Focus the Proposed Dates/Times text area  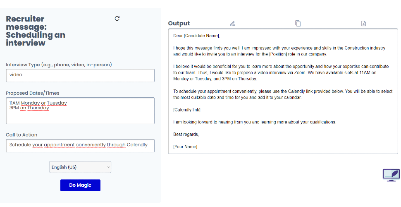(x=80, y=111)
